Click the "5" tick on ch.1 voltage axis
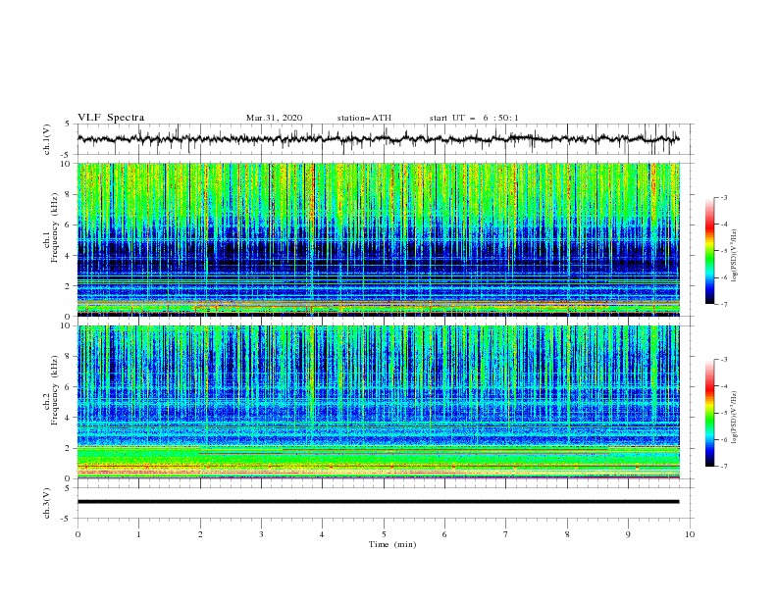This screenshot has height=600, width=777. pos(70,125)
